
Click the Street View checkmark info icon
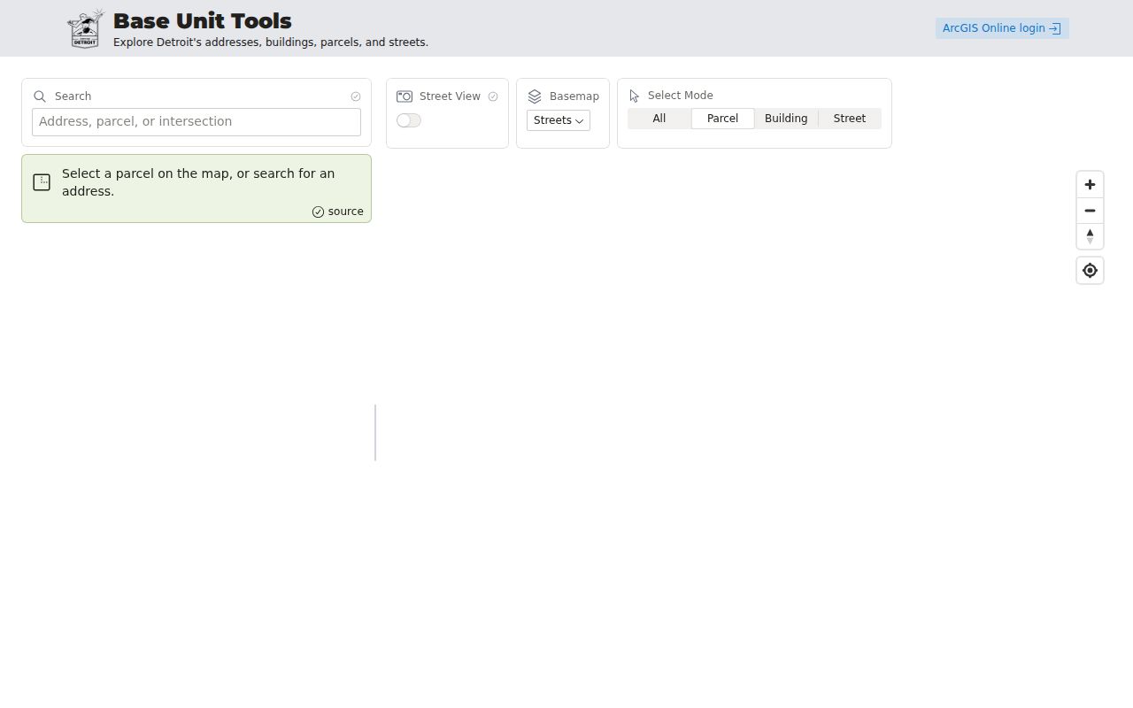[493, 96]
